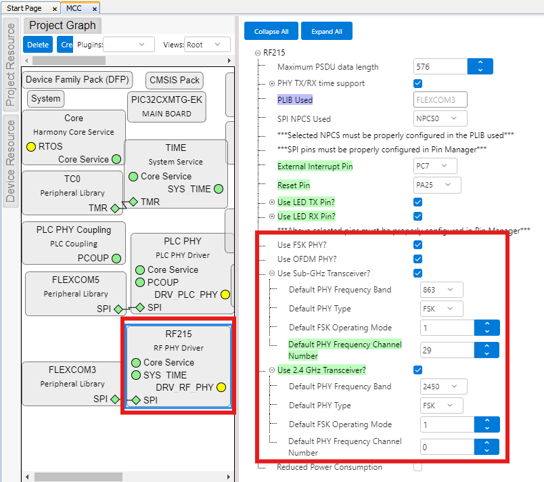This screenshot has width=544, height=482.
Task: Open the External Interrupt Pin dropdown
Action: (434, 166)
